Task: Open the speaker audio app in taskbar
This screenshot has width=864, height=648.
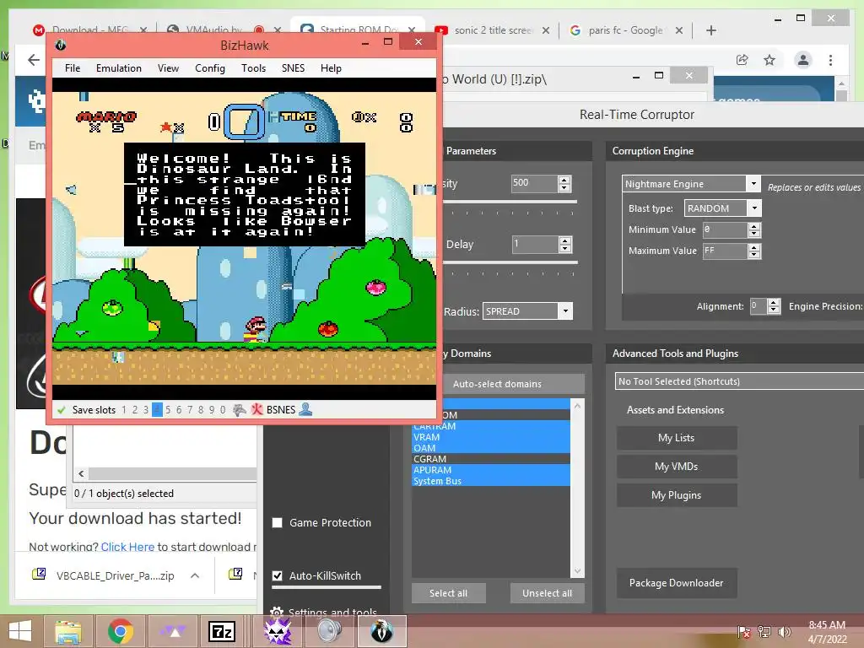Action: 330,631
